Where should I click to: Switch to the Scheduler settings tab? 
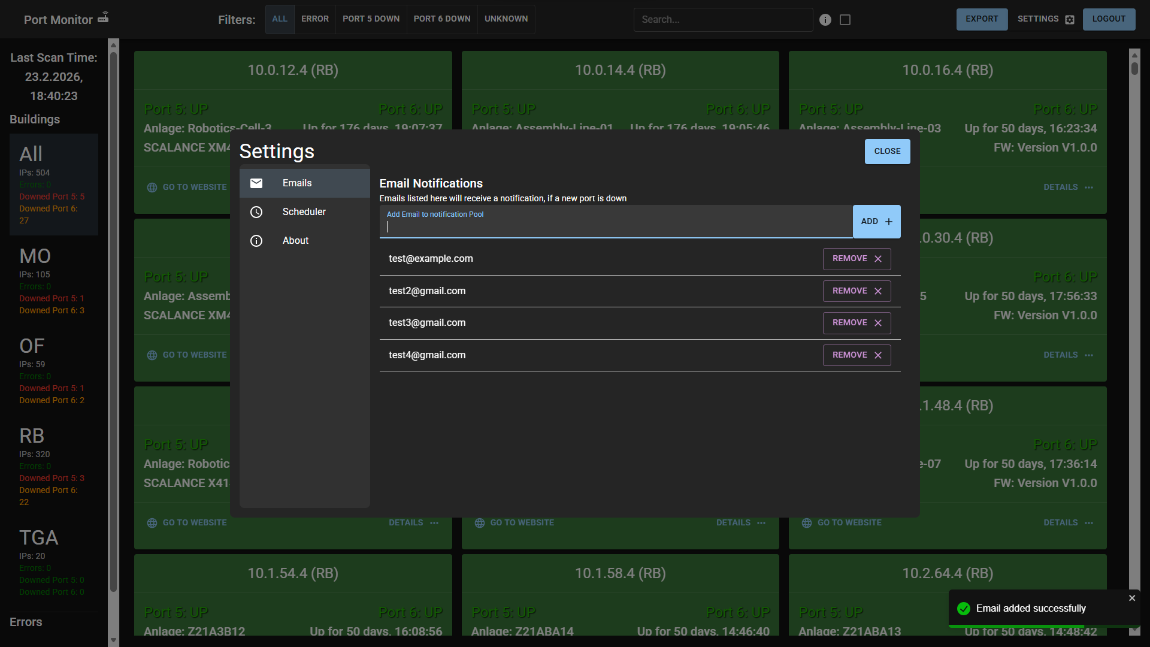[304, 211]
